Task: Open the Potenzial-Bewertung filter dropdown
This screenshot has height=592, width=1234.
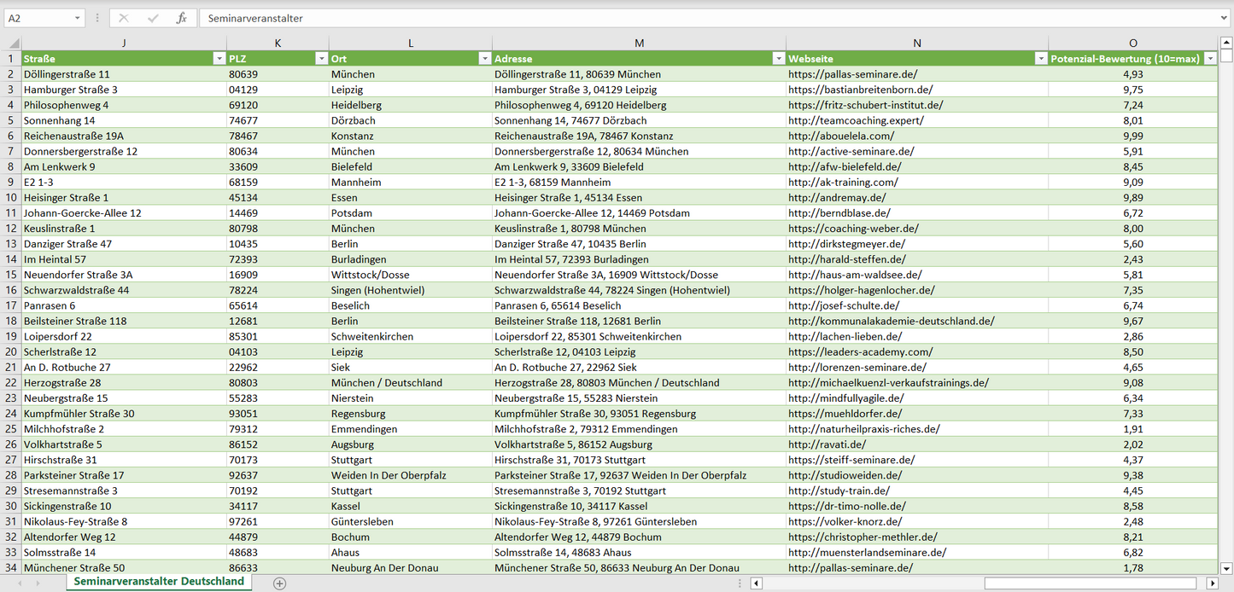Action: point(1209,59)
